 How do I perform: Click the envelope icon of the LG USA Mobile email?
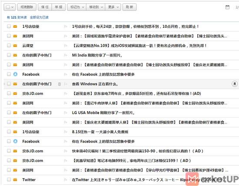click(15, 113)
